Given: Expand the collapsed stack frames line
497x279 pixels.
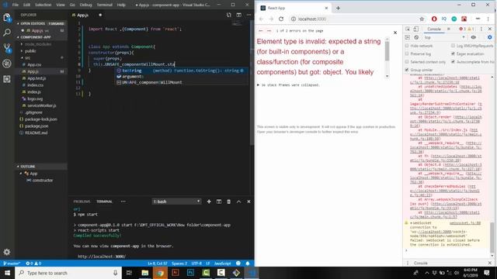Looking at the screenshot, I should (x=288, y=85).
